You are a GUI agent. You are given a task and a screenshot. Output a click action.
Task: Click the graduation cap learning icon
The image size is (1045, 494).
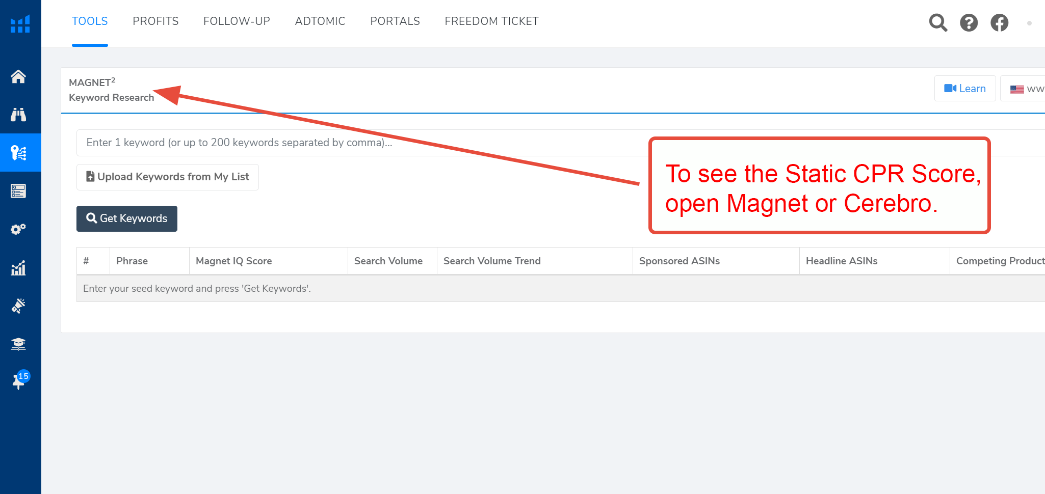[x=18, y=344]
